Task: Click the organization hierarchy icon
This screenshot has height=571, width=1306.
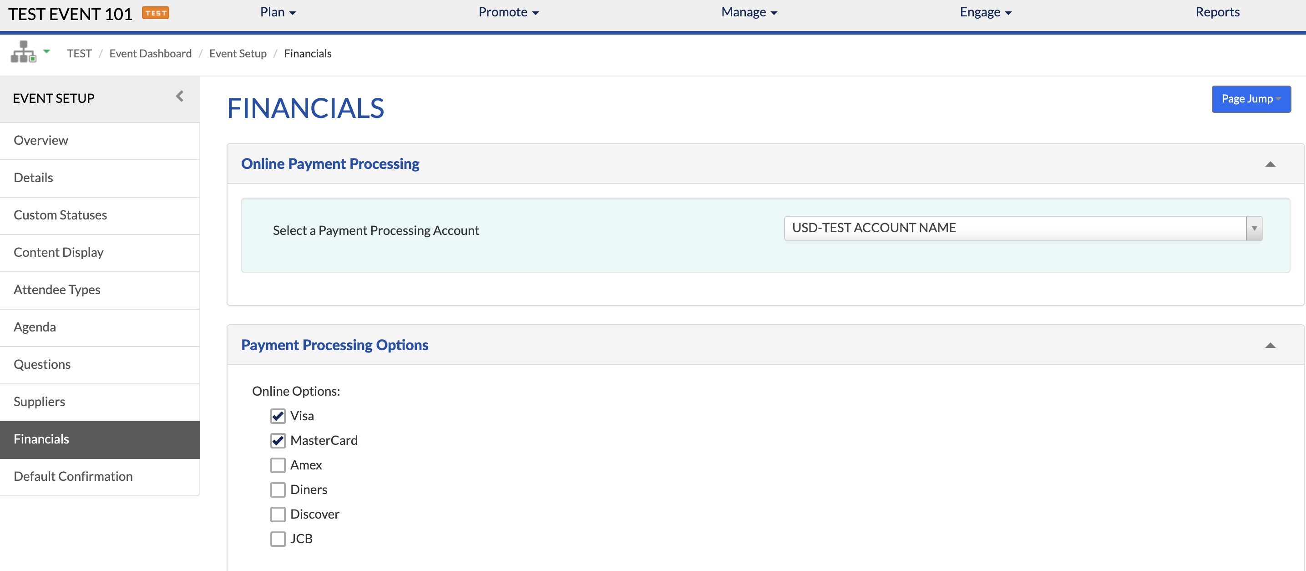Action: (x=23, y=52)
